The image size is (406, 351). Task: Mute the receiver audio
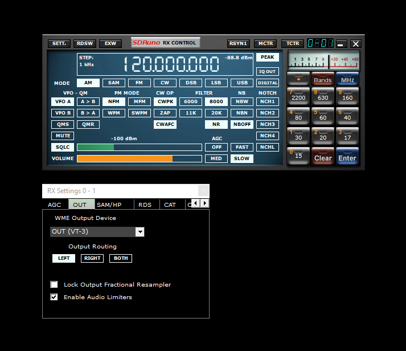pyautogui.click(x=63, y=136)
